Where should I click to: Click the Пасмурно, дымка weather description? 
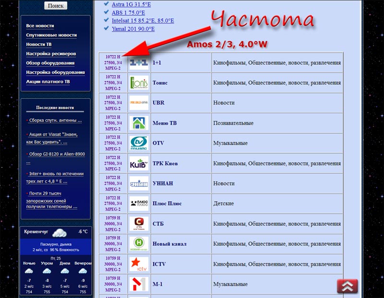click(56, 244)
